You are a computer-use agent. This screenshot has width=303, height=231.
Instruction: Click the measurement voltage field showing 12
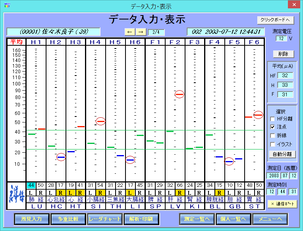coord(281,39)
